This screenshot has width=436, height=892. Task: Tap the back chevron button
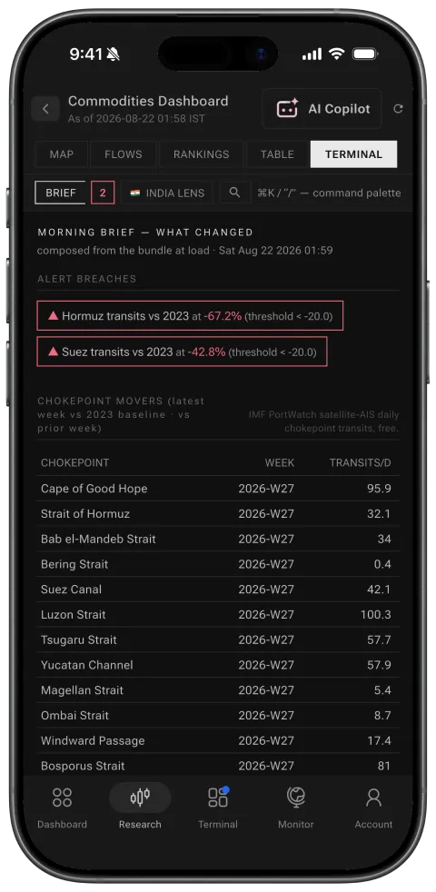[45, 109]
